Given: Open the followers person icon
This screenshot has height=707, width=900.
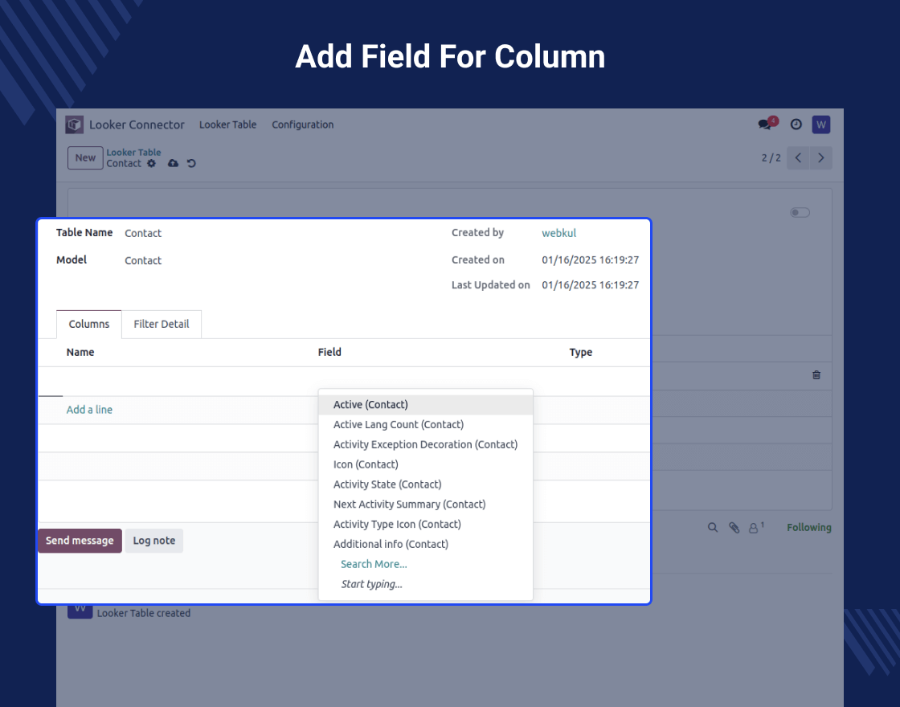Looking at the screenshot, I should tap(756, 527).
